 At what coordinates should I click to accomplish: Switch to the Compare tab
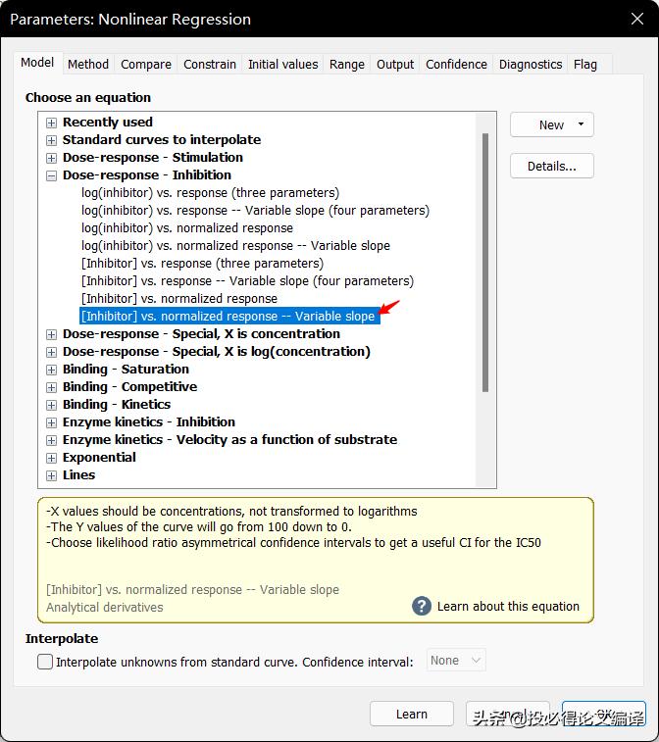[146, 64]
